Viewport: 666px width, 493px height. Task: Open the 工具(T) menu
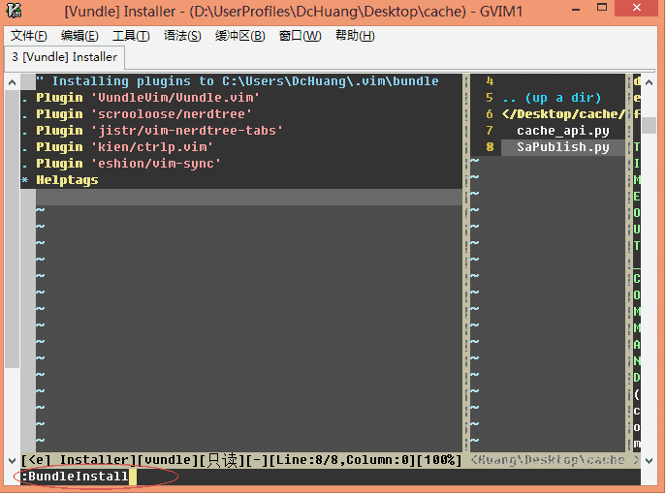tap(131, 36)
